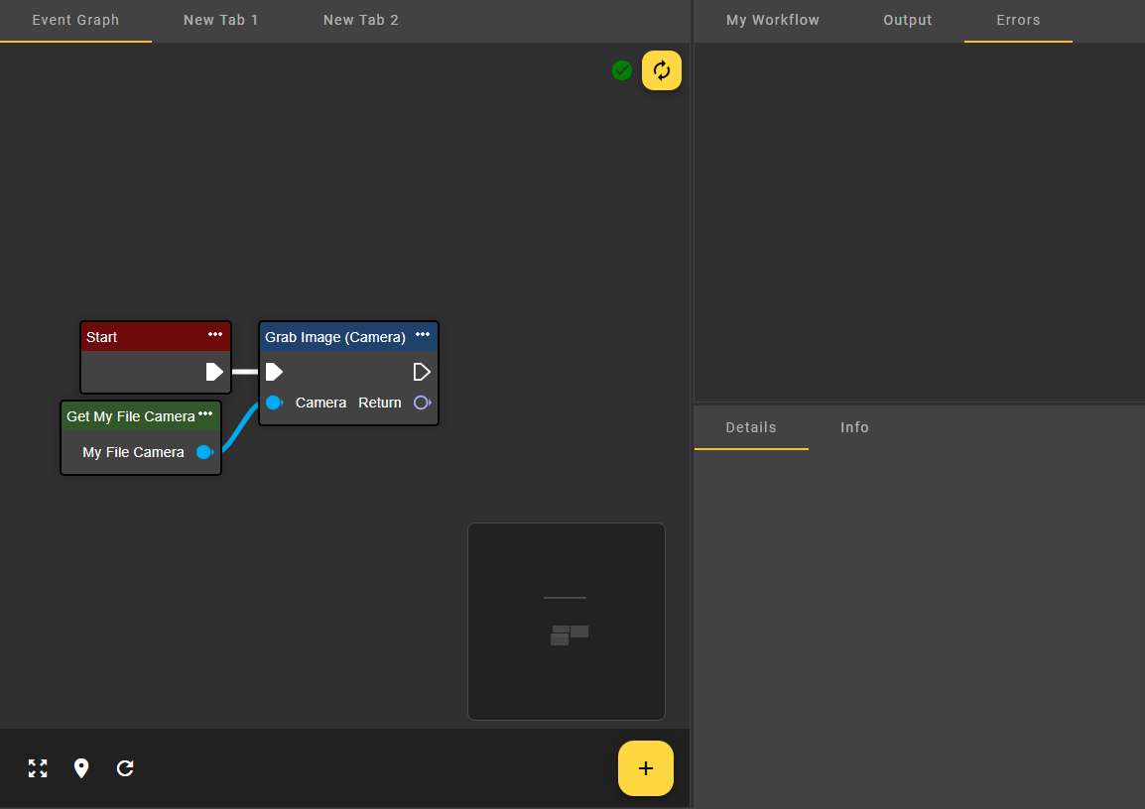Open the Start node options menu
The width and height of the screenshot is (1145, 809).
[215, 335]
